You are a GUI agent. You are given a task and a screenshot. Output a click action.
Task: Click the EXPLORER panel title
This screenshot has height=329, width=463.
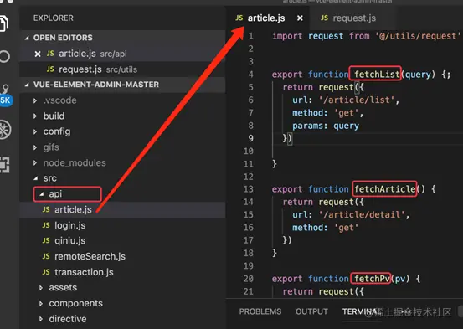click(x=53, y=18)
